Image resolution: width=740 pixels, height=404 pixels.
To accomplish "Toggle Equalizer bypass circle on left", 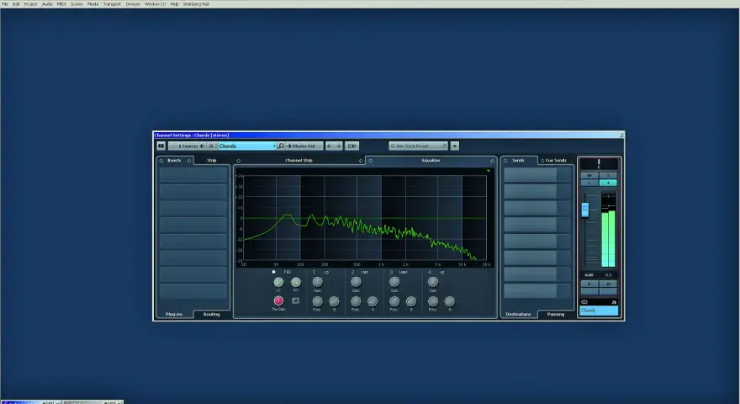I will pos(371,161).
